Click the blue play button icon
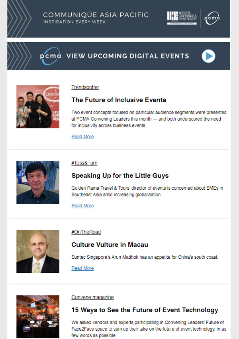 click(208, 56)
